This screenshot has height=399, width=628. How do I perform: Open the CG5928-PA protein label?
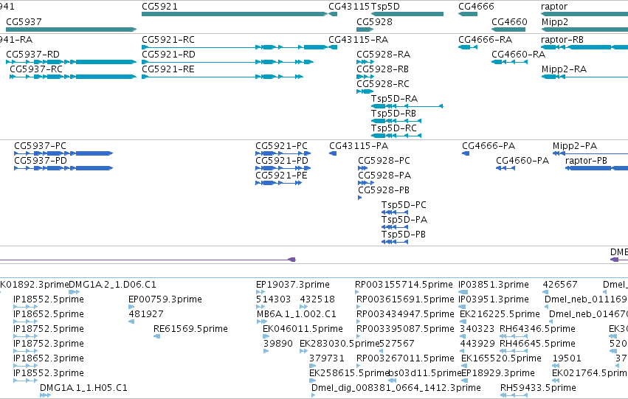[x=384, y=176]
